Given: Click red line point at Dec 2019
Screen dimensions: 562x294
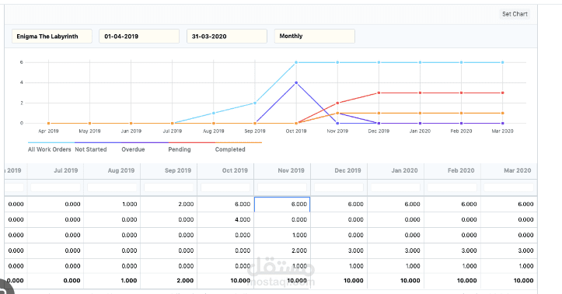Looking at the screenshot, I should click(379, 93).
